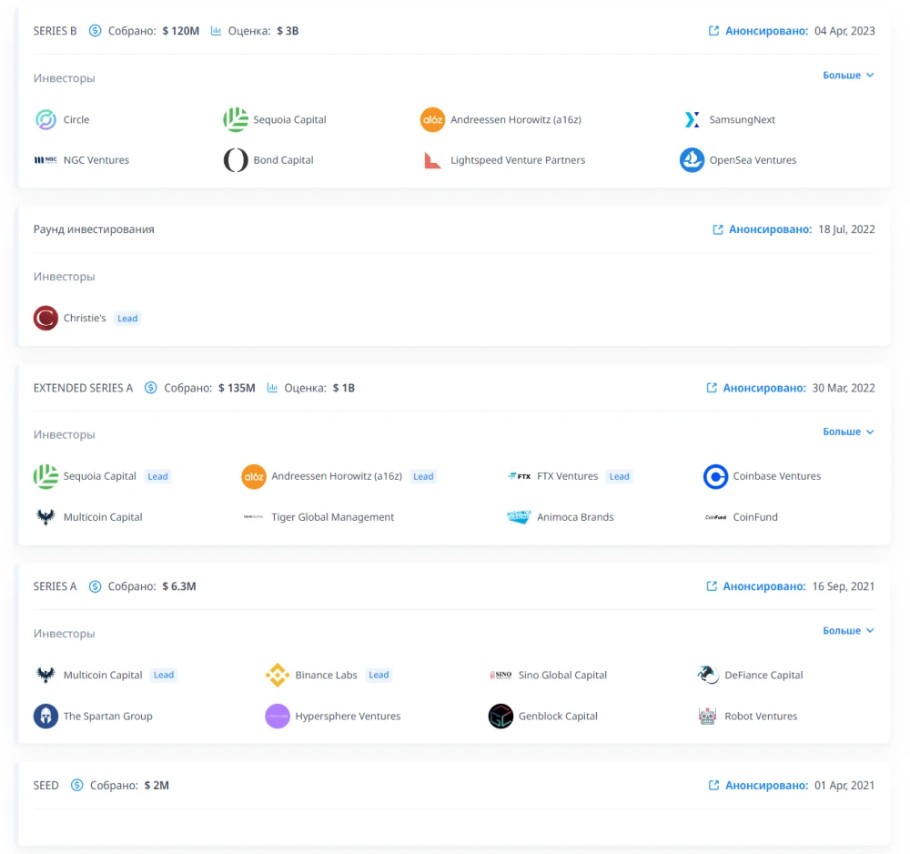Open the SamsungNext logo icon
Screen dimensions: 910x854
692,119
